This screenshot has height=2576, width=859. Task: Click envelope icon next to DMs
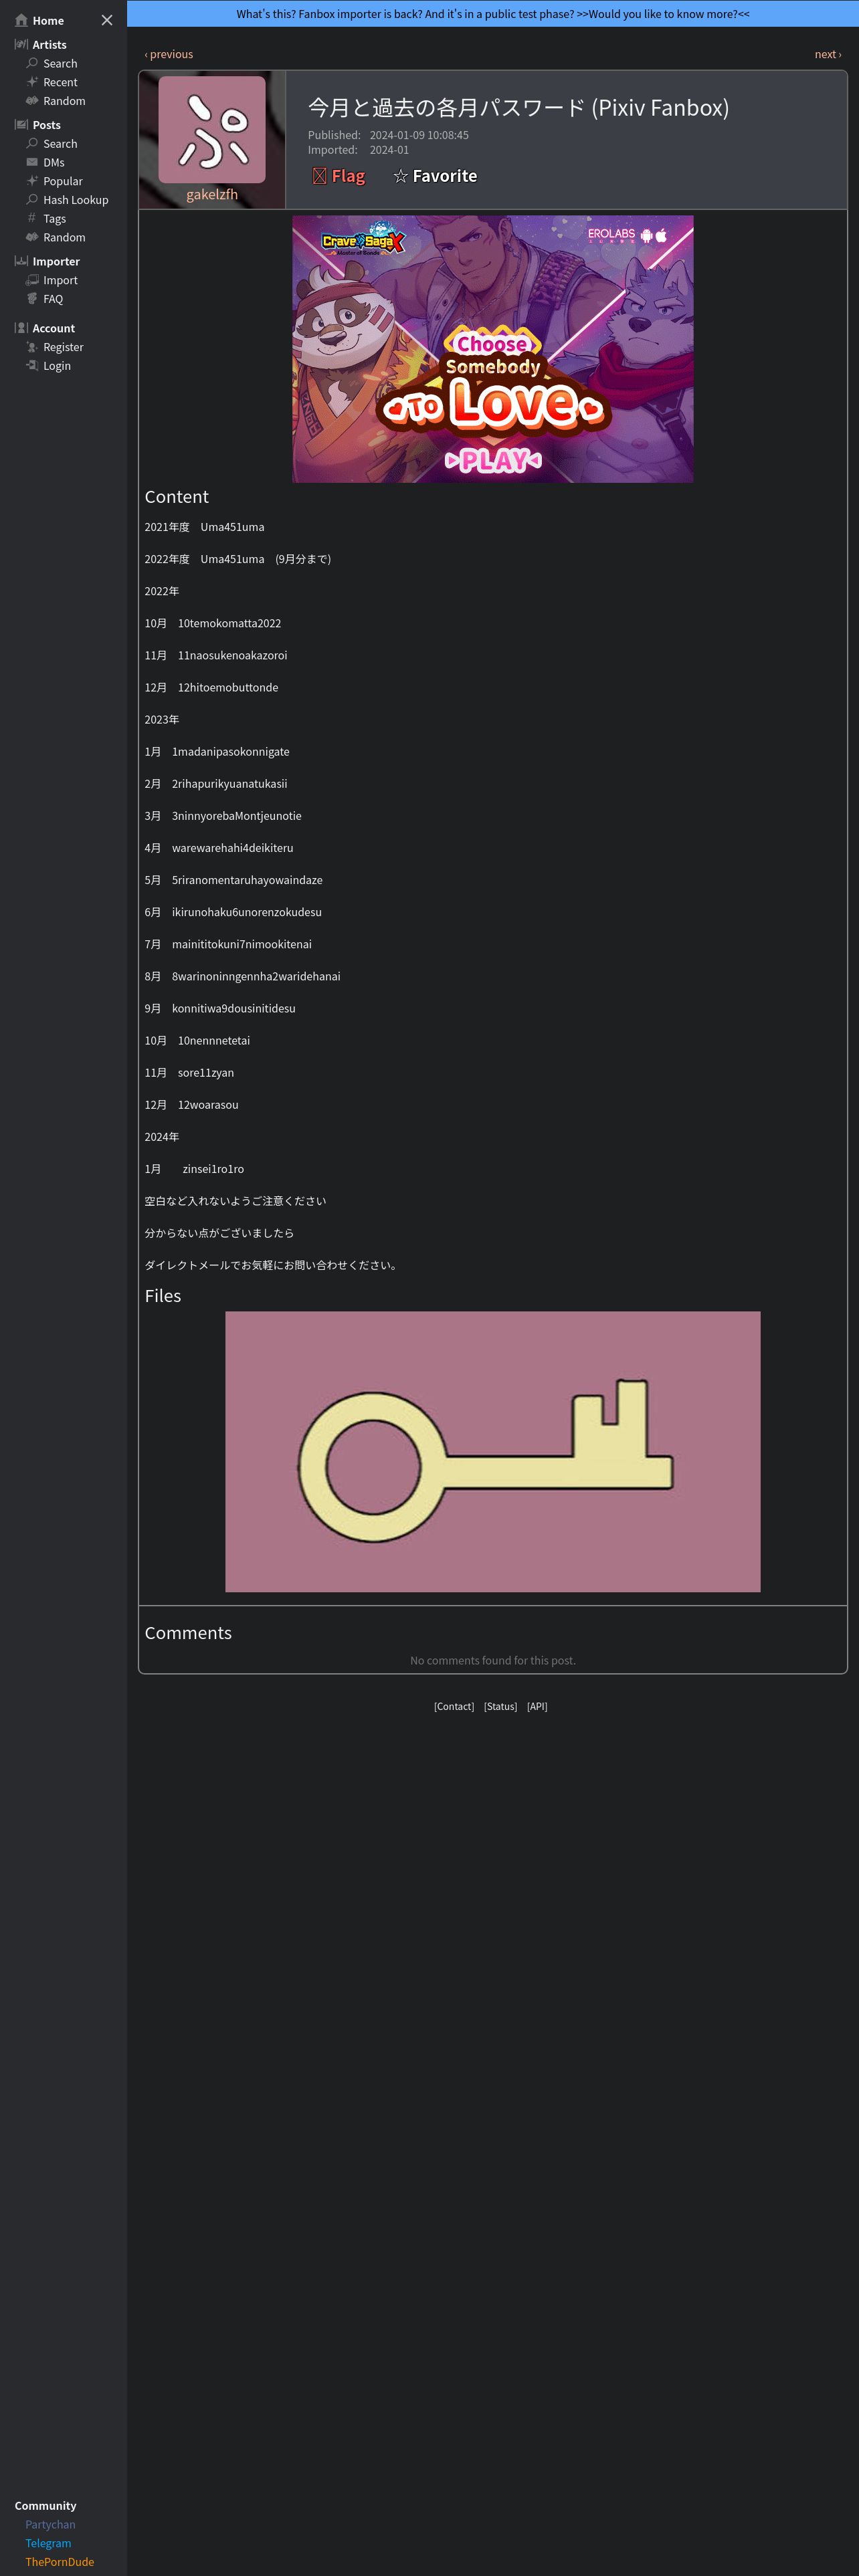(x=32, y=162)
